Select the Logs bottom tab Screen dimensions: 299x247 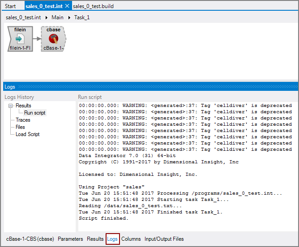(x=112, y=239)
